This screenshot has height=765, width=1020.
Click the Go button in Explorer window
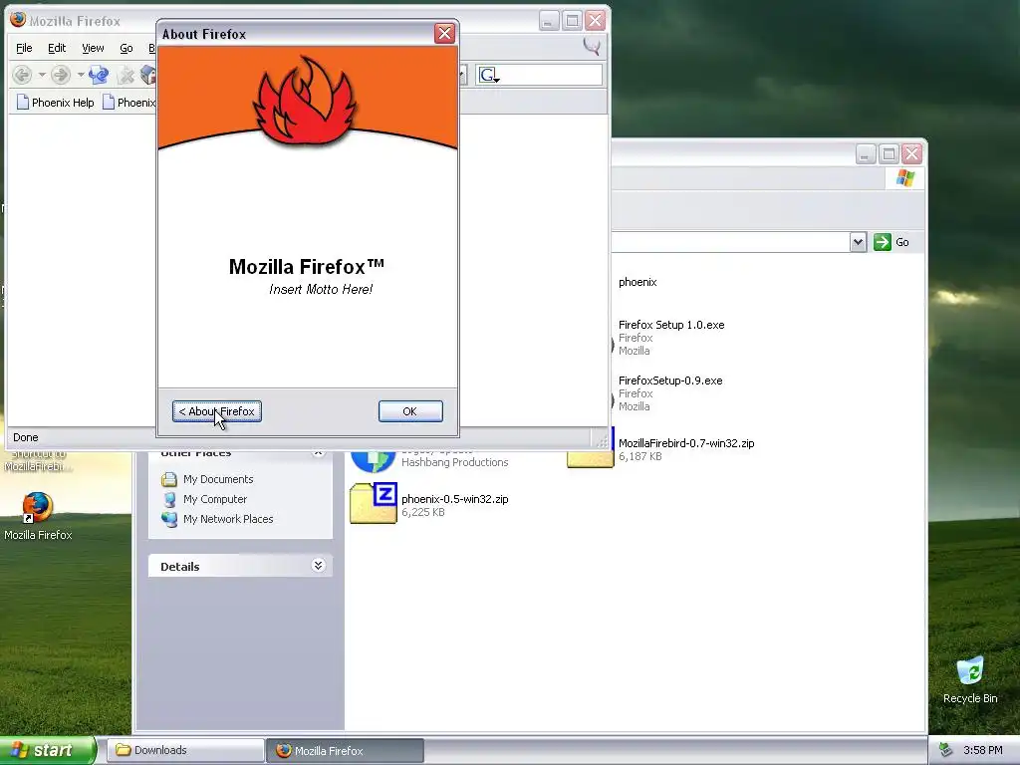coord(892,242)
